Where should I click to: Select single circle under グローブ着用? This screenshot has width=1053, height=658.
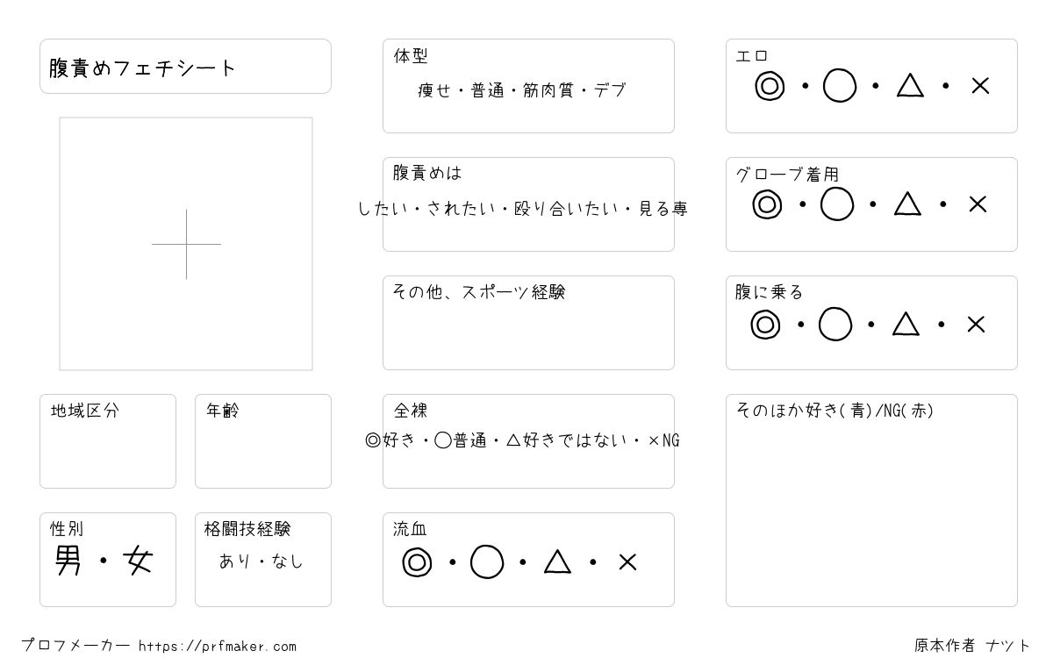click(x=837, y=204)
